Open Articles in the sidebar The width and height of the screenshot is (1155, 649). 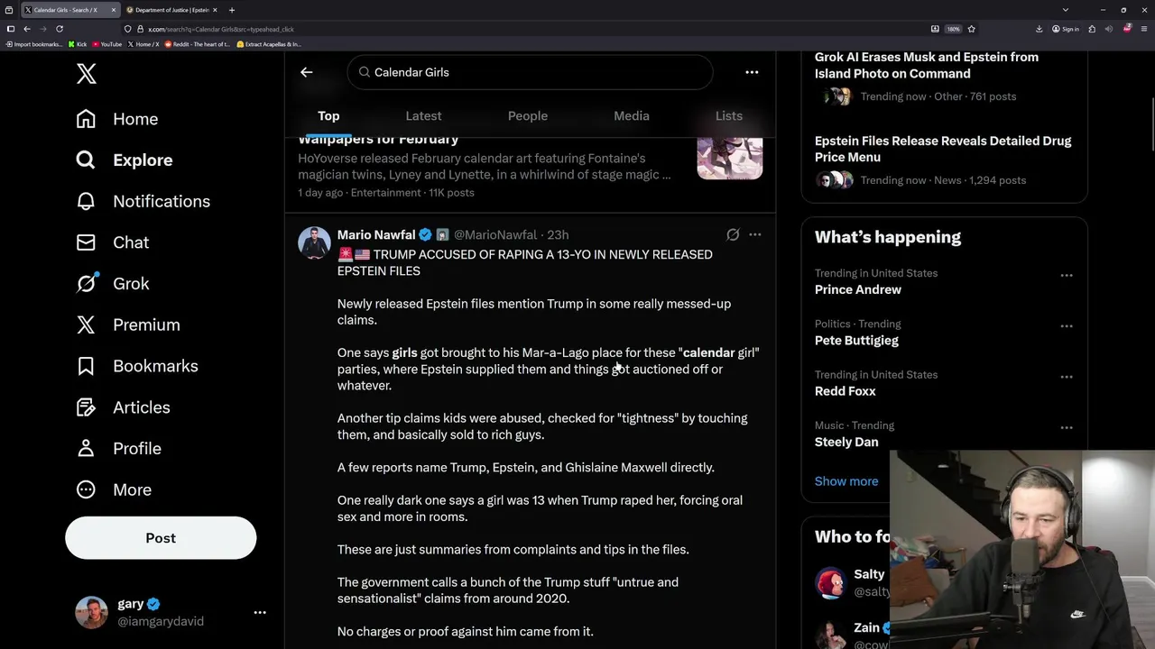coord(124,407)
